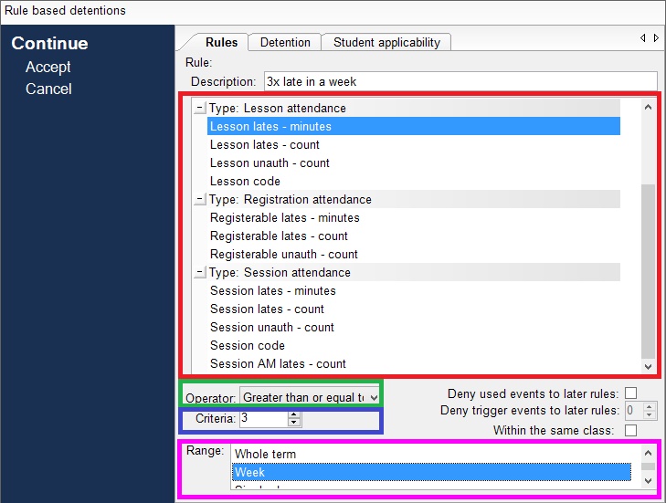Select Lesson lates - count rule
The height and width of the screenshot is (503, 666).
[265, 145]
